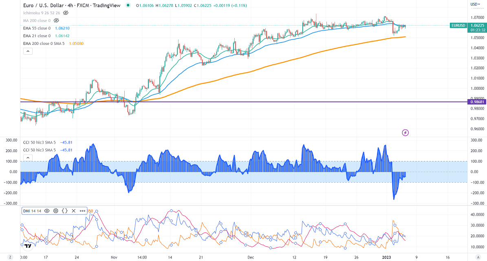Click the low value L1.05902
This screenshot has width=487, height=261.
[183, 5]
